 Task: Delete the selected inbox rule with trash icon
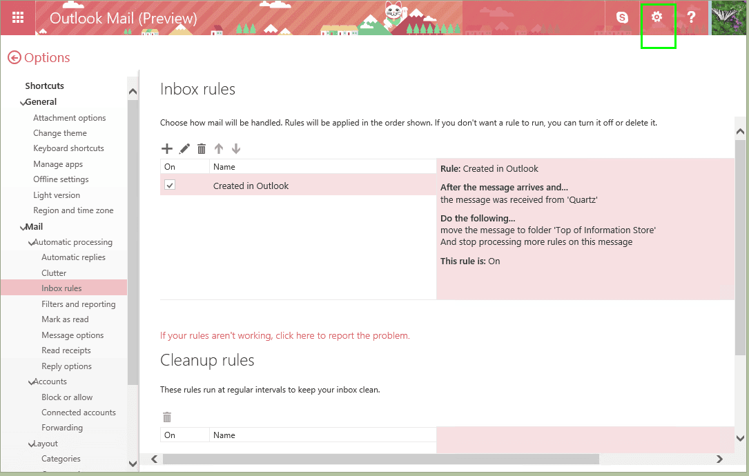click(202, 149)
